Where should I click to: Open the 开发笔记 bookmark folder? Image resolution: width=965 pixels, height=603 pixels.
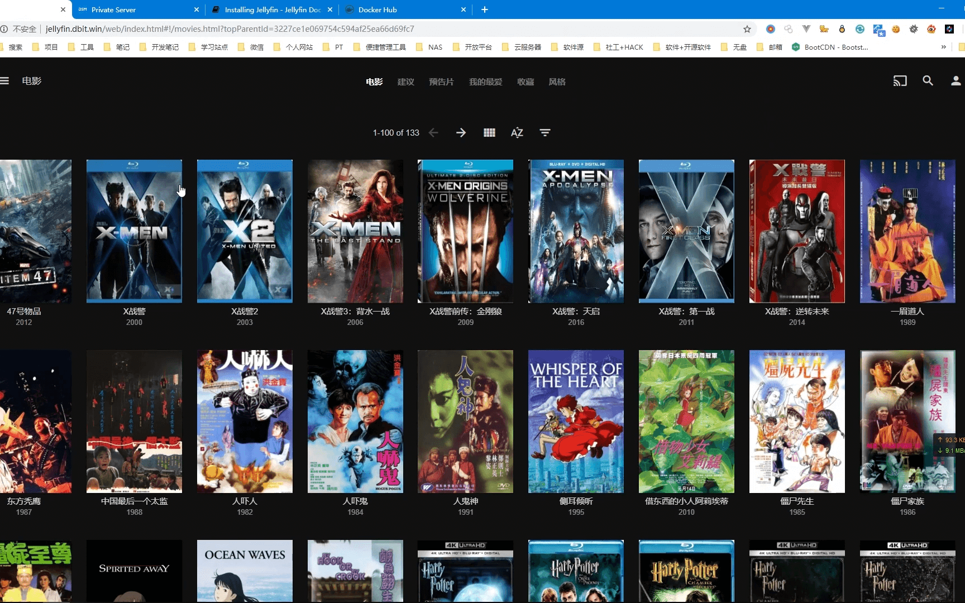pyautogui.click(x=159, y=47)
